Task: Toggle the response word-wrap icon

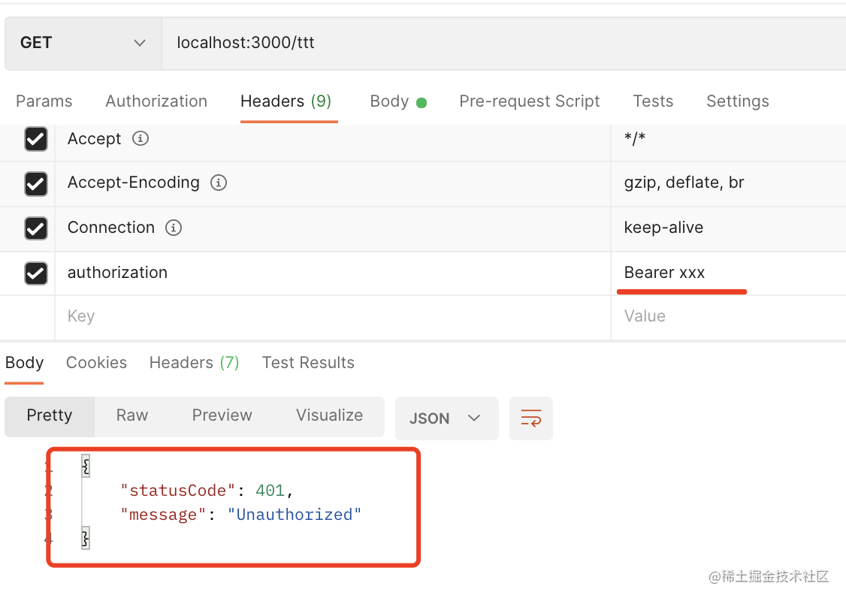Action: click(x=531, y=418)
